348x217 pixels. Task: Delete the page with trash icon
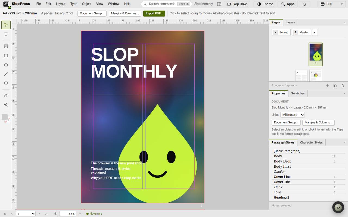point(343,86)
